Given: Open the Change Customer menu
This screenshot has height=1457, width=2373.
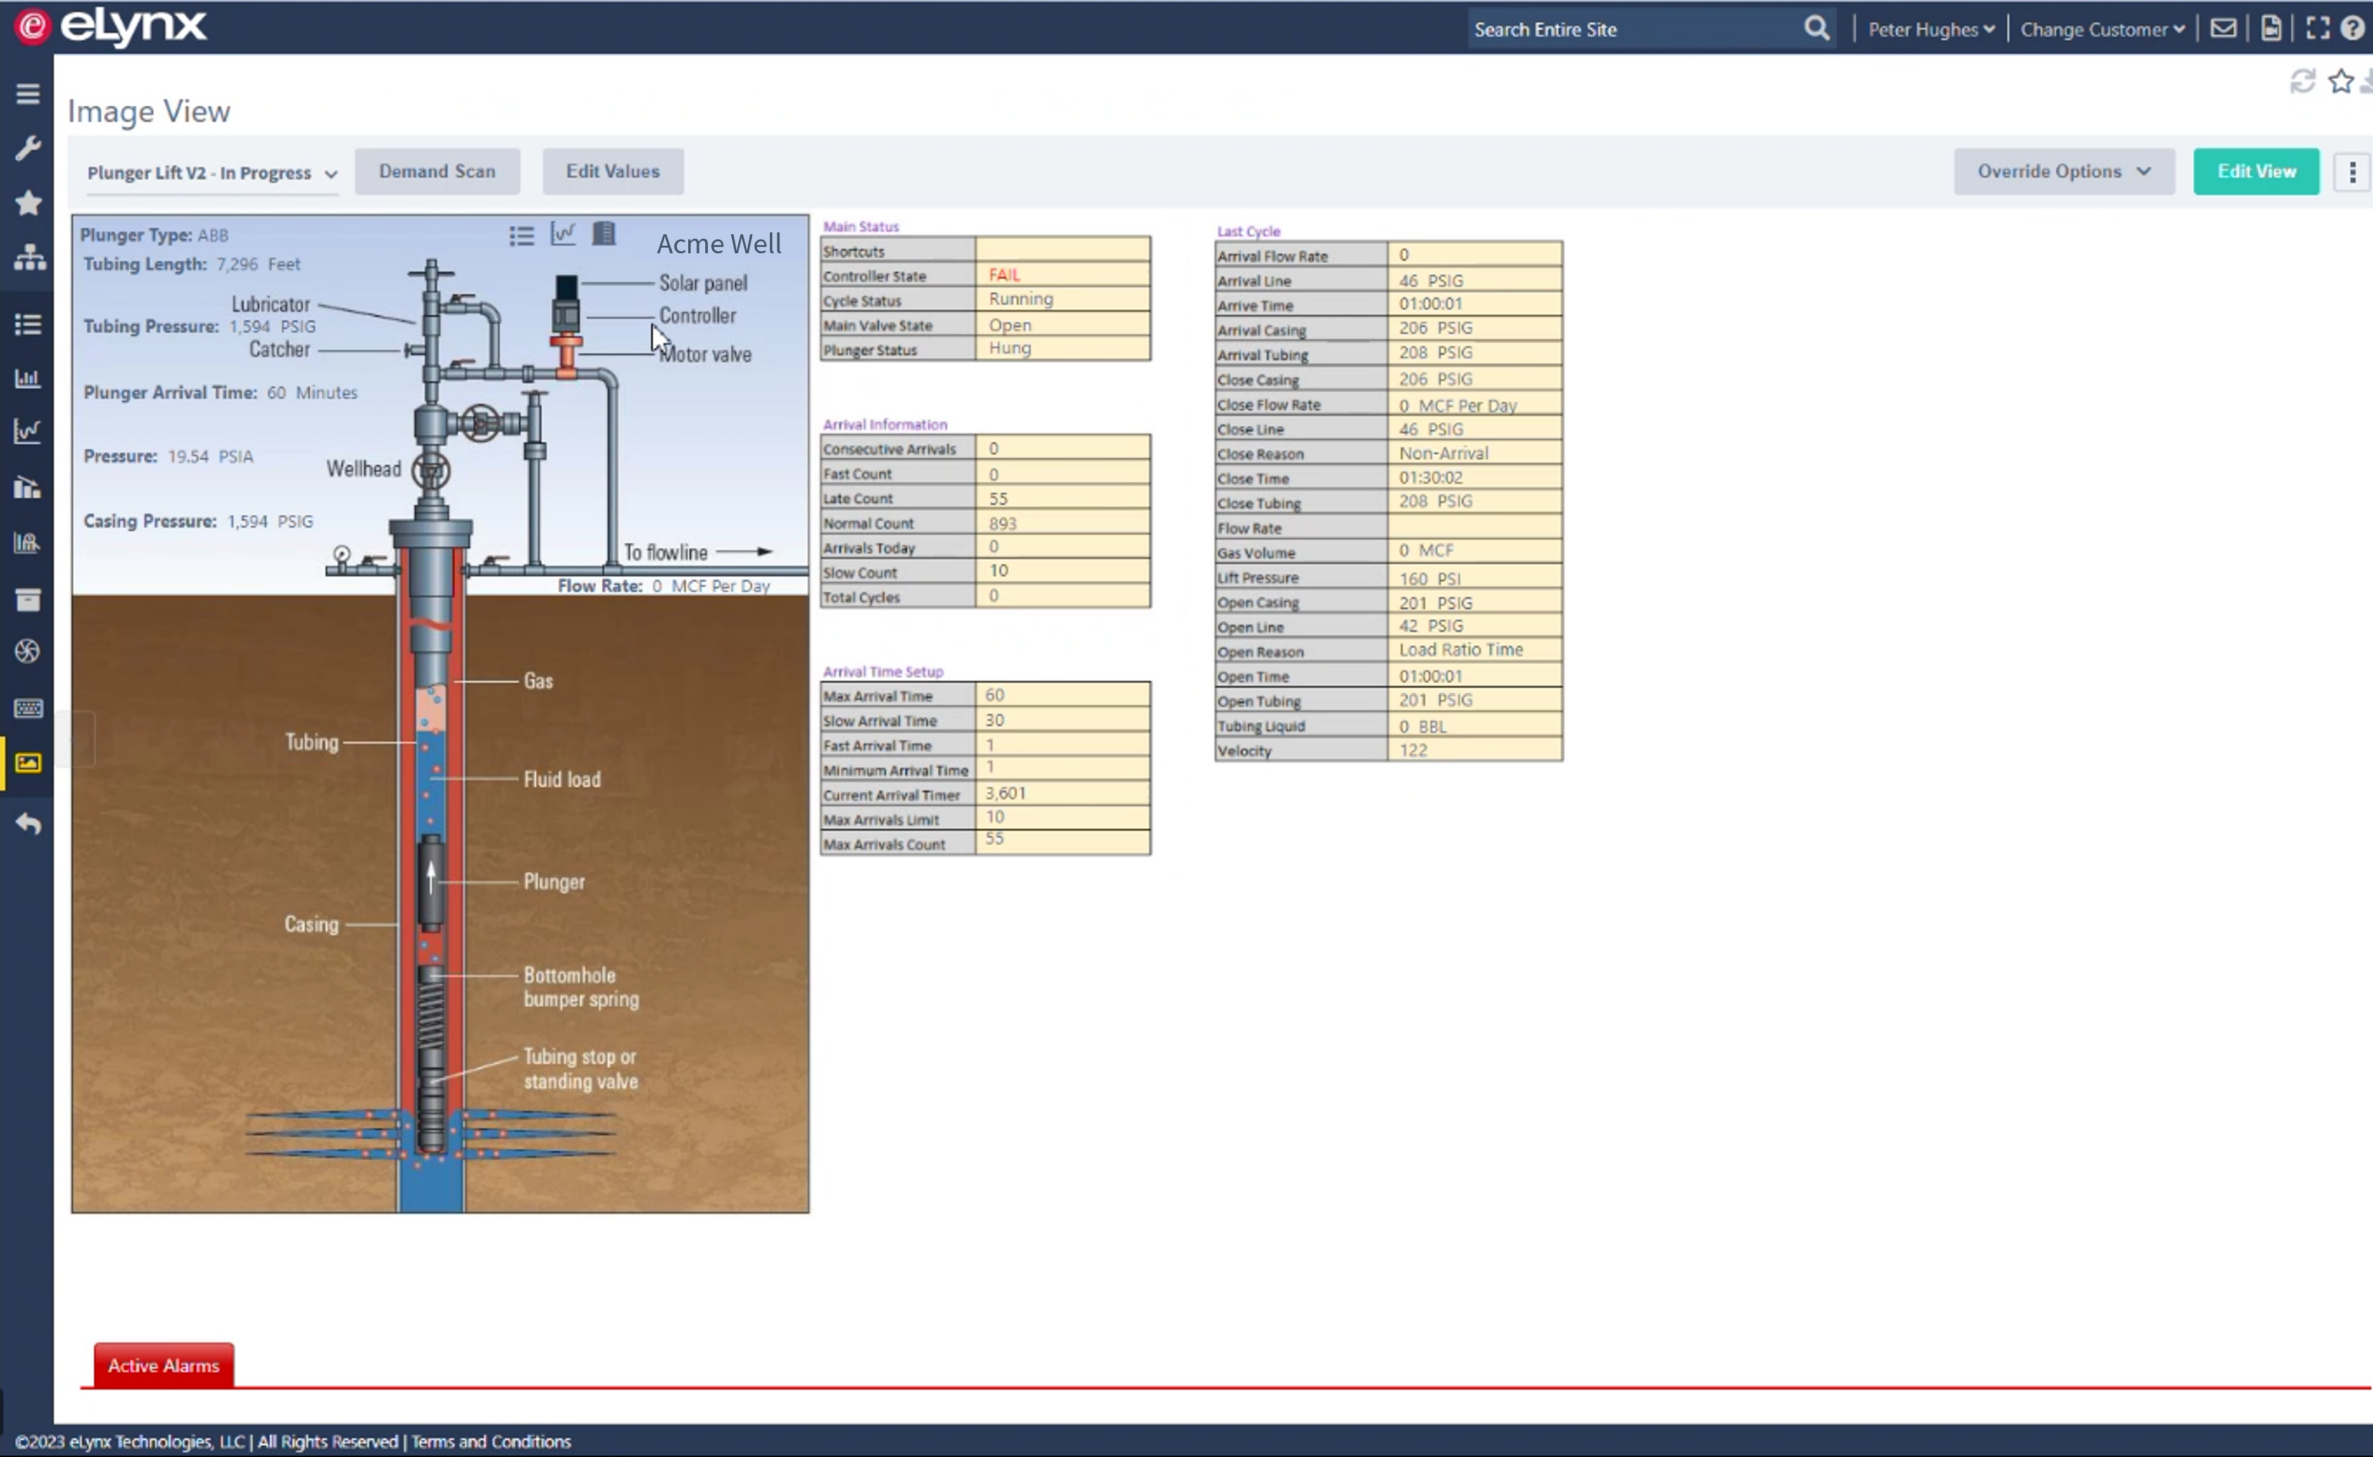Looking at the screenshot, I should [2101, 30].
